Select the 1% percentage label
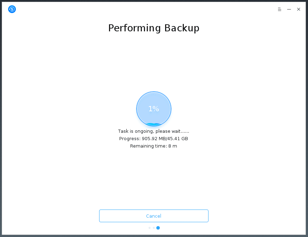The image size is (308, 237). point(153,108)
